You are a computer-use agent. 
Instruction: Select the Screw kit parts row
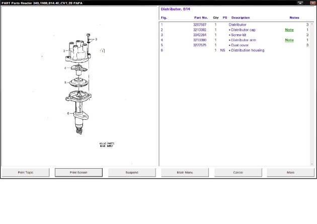[x=239, y=35]
